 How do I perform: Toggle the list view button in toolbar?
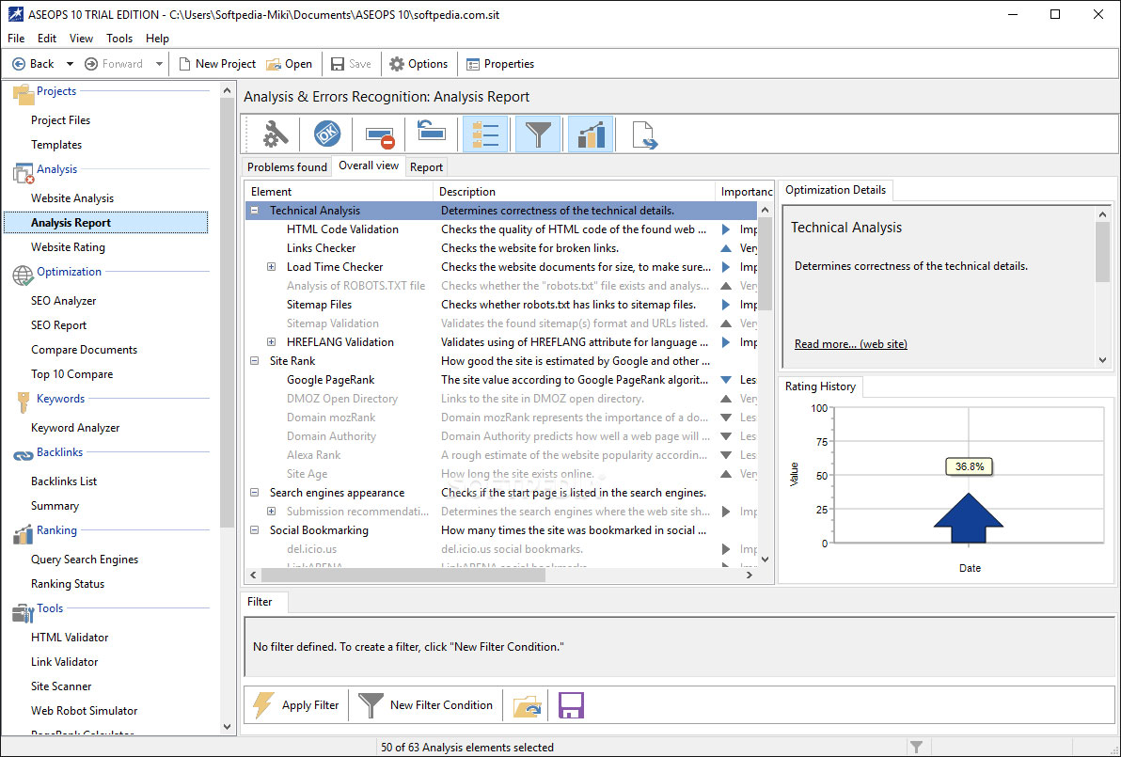point(485,134)
